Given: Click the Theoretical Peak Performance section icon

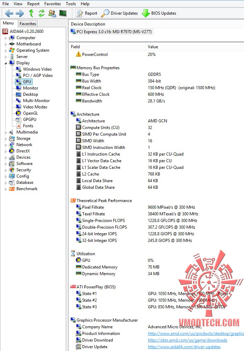Looking at the screenshot, I should point(73,201).
